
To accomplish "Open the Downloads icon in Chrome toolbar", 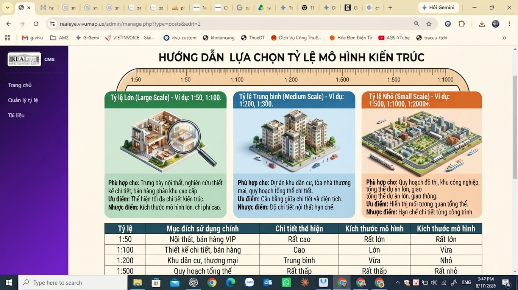I will pos(482,24).
